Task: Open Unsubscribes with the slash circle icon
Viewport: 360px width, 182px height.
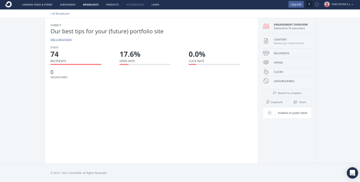Action: [x=266, y=81]
